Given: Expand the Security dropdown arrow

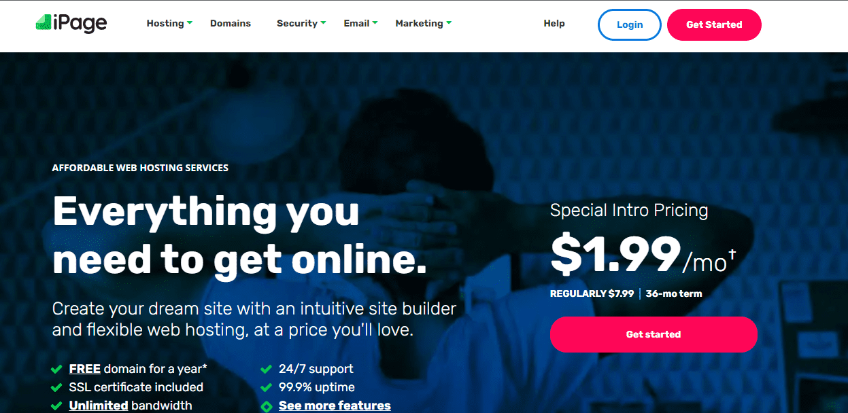Looking at the screenshot, I should coord(323,23).
